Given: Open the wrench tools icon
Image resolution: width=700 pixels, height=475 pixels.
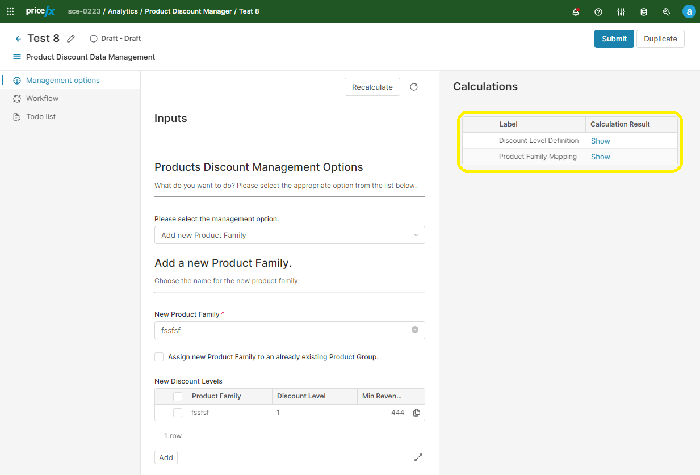Looking at the screenshot, I should [667, 11].
